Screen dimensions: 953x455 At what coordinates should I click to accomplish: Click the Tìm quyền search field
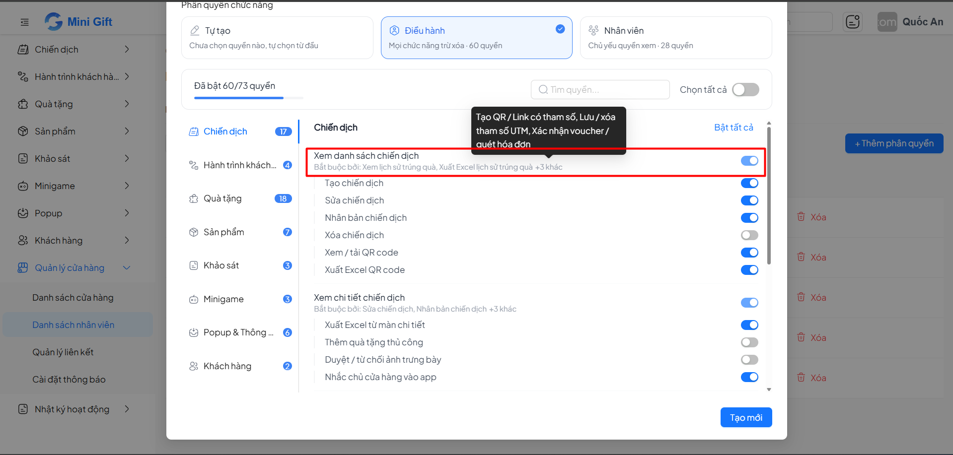click(600, 89)
